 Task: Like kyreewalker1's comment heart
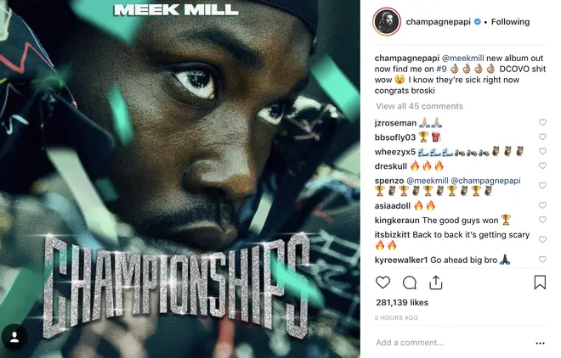542,260
